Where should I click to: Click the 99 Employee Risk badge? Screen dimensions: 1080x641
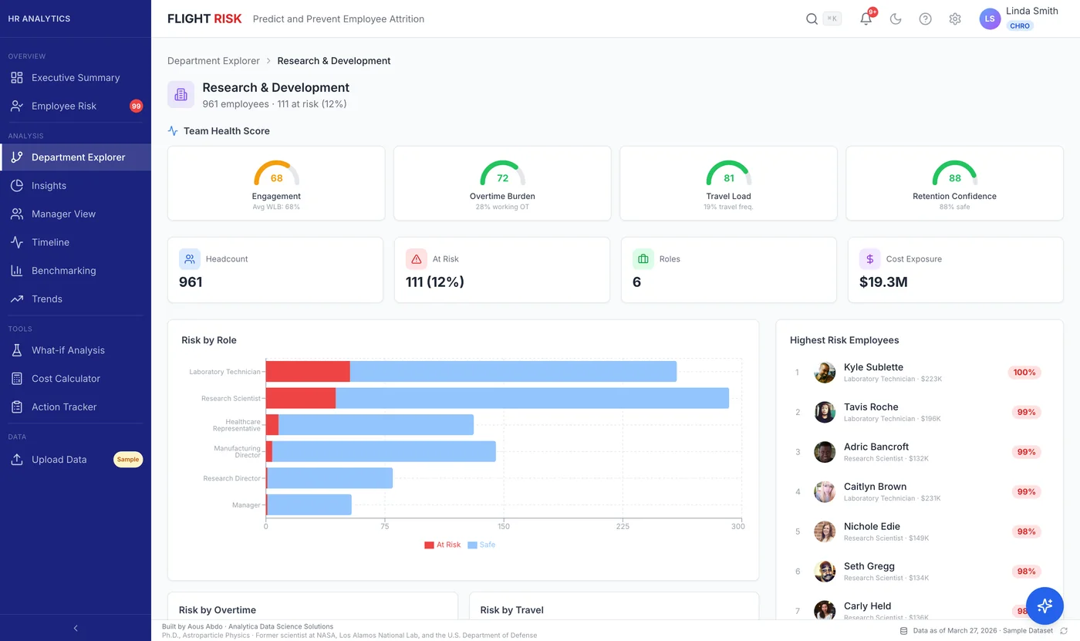pos(136,106)
